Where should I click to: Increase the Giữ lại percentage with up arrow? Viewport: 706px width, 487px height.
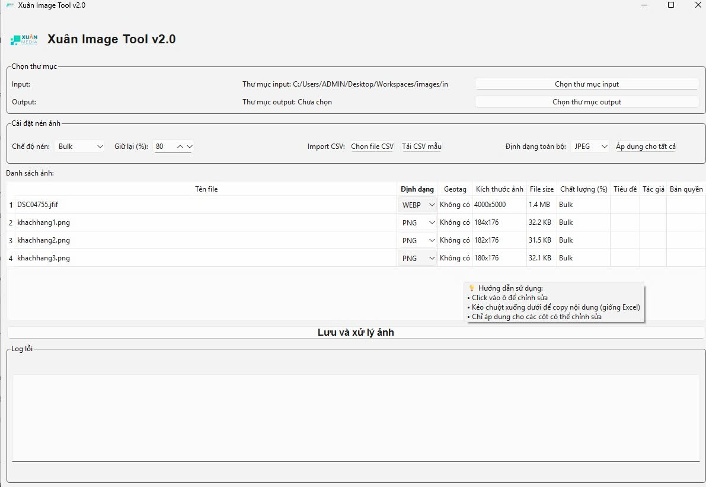coord(180,146)
